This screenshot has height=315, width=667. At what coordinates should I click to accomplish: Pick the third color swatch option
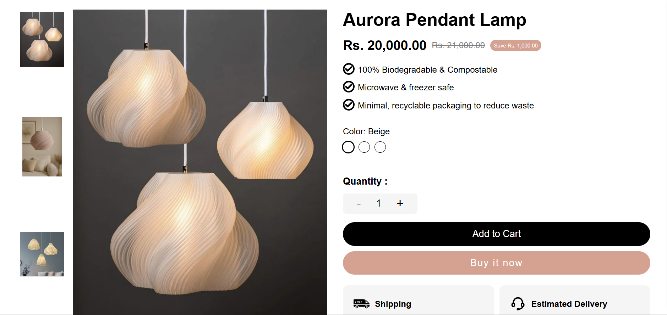(x=380, y=147)
